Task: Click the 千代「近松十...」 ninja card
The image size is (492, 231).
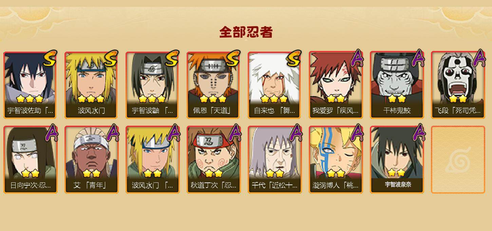Action: [x=275, y=160]
